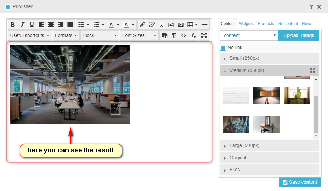328x191 pixels.
Task: Open help question mark
Action: coord(311,7)
